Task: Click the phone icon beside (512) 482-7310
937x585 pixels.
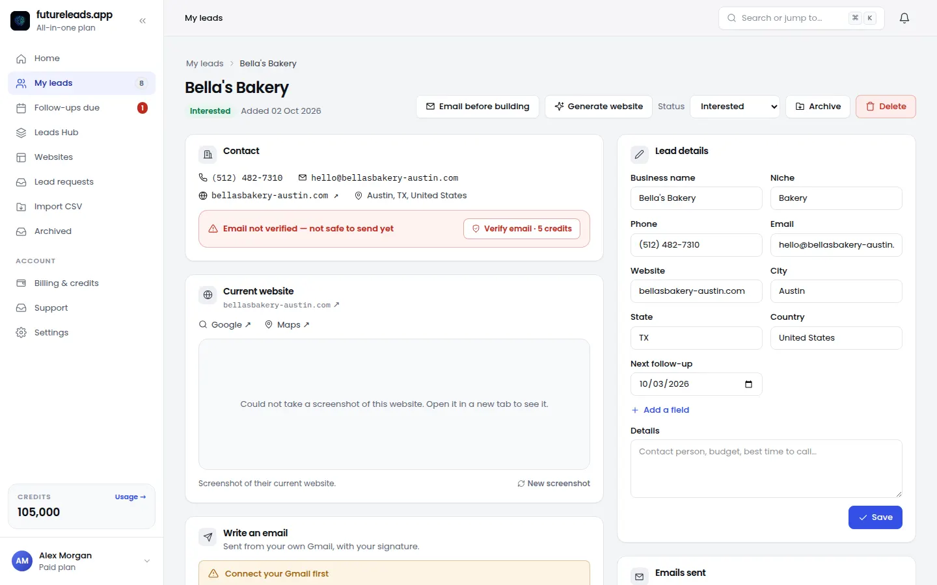Action: pyautogui.click(x=203, y=177)
